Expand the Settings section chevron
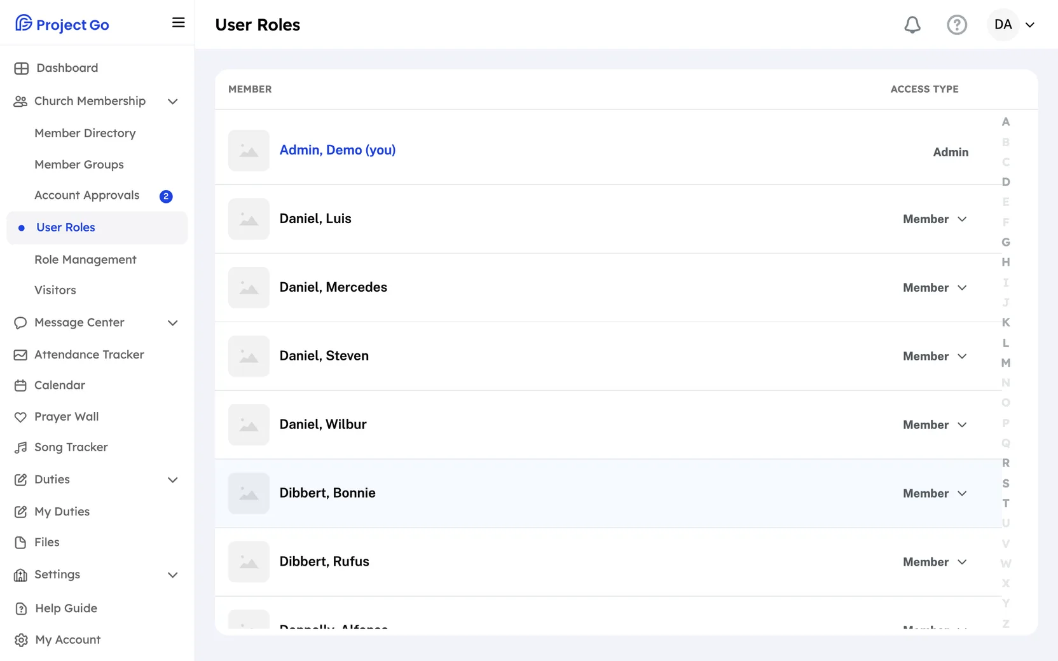Image resolution: width=1058 pixels, height=661 pixels. (x=173, y=575)
